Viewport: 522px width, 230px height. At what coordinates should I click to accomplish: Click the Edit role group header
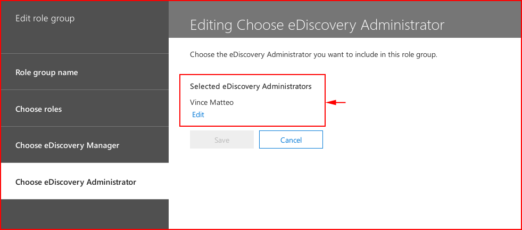[x=45, y=18]
